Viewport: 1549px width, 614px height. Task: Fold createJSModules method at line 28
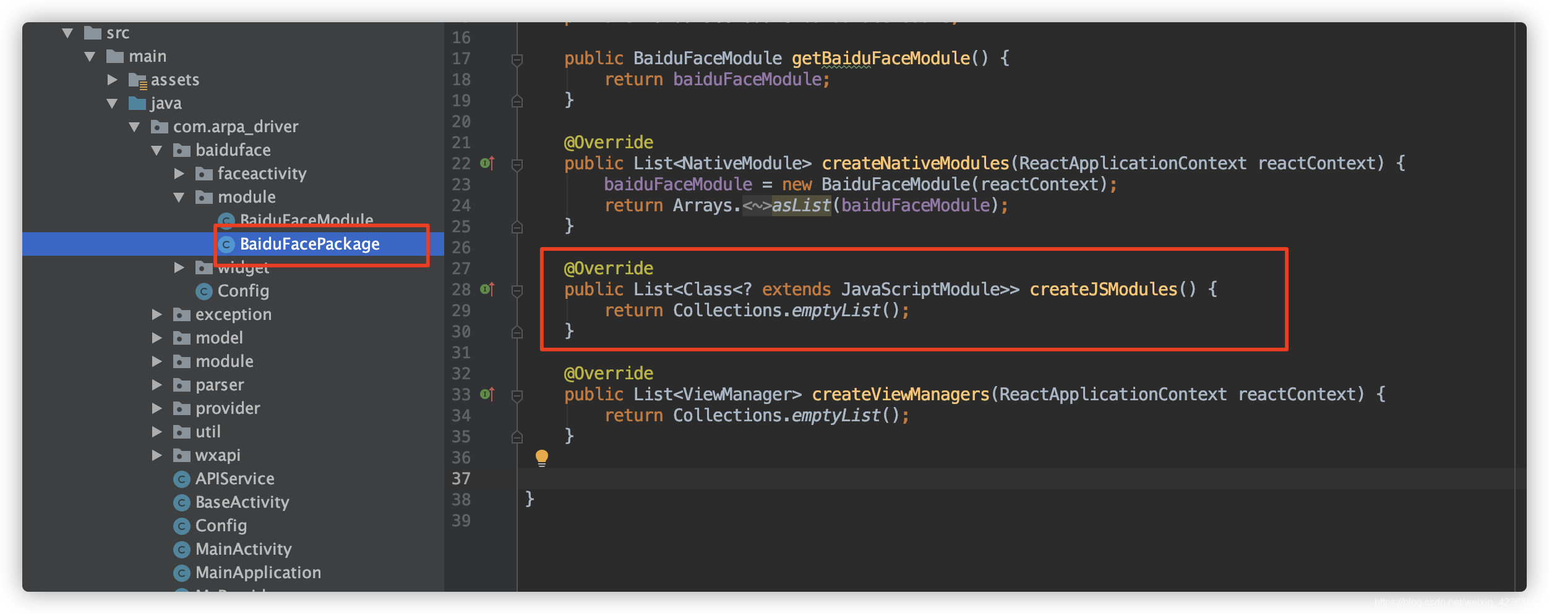coord(517,290)
